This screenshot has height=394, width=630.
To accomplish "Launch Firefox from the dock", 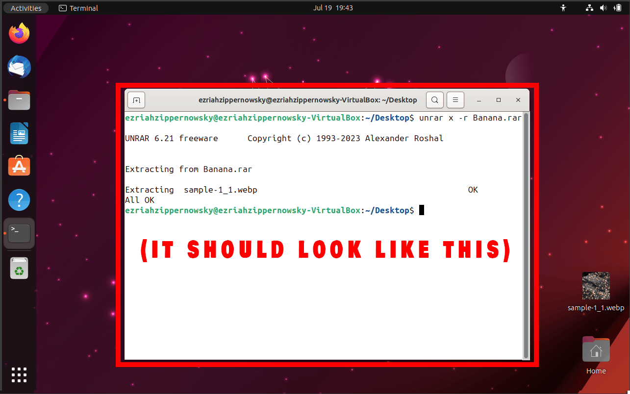I will pos(19,33).
